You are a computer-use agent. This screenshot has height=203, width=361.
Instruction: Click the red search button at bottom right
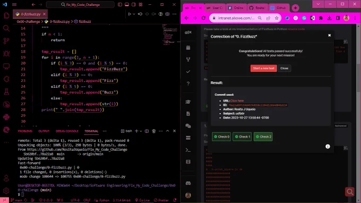pyautogui.click(x=350, y=191)
